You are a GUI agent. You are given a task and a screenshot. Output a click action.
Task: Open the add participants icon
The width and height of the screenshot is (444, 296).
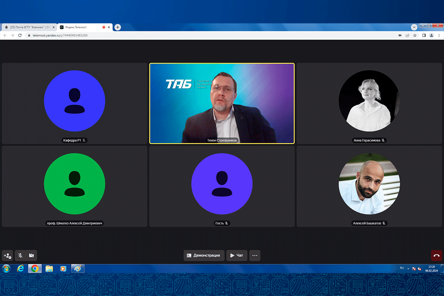tap(7, 255)
